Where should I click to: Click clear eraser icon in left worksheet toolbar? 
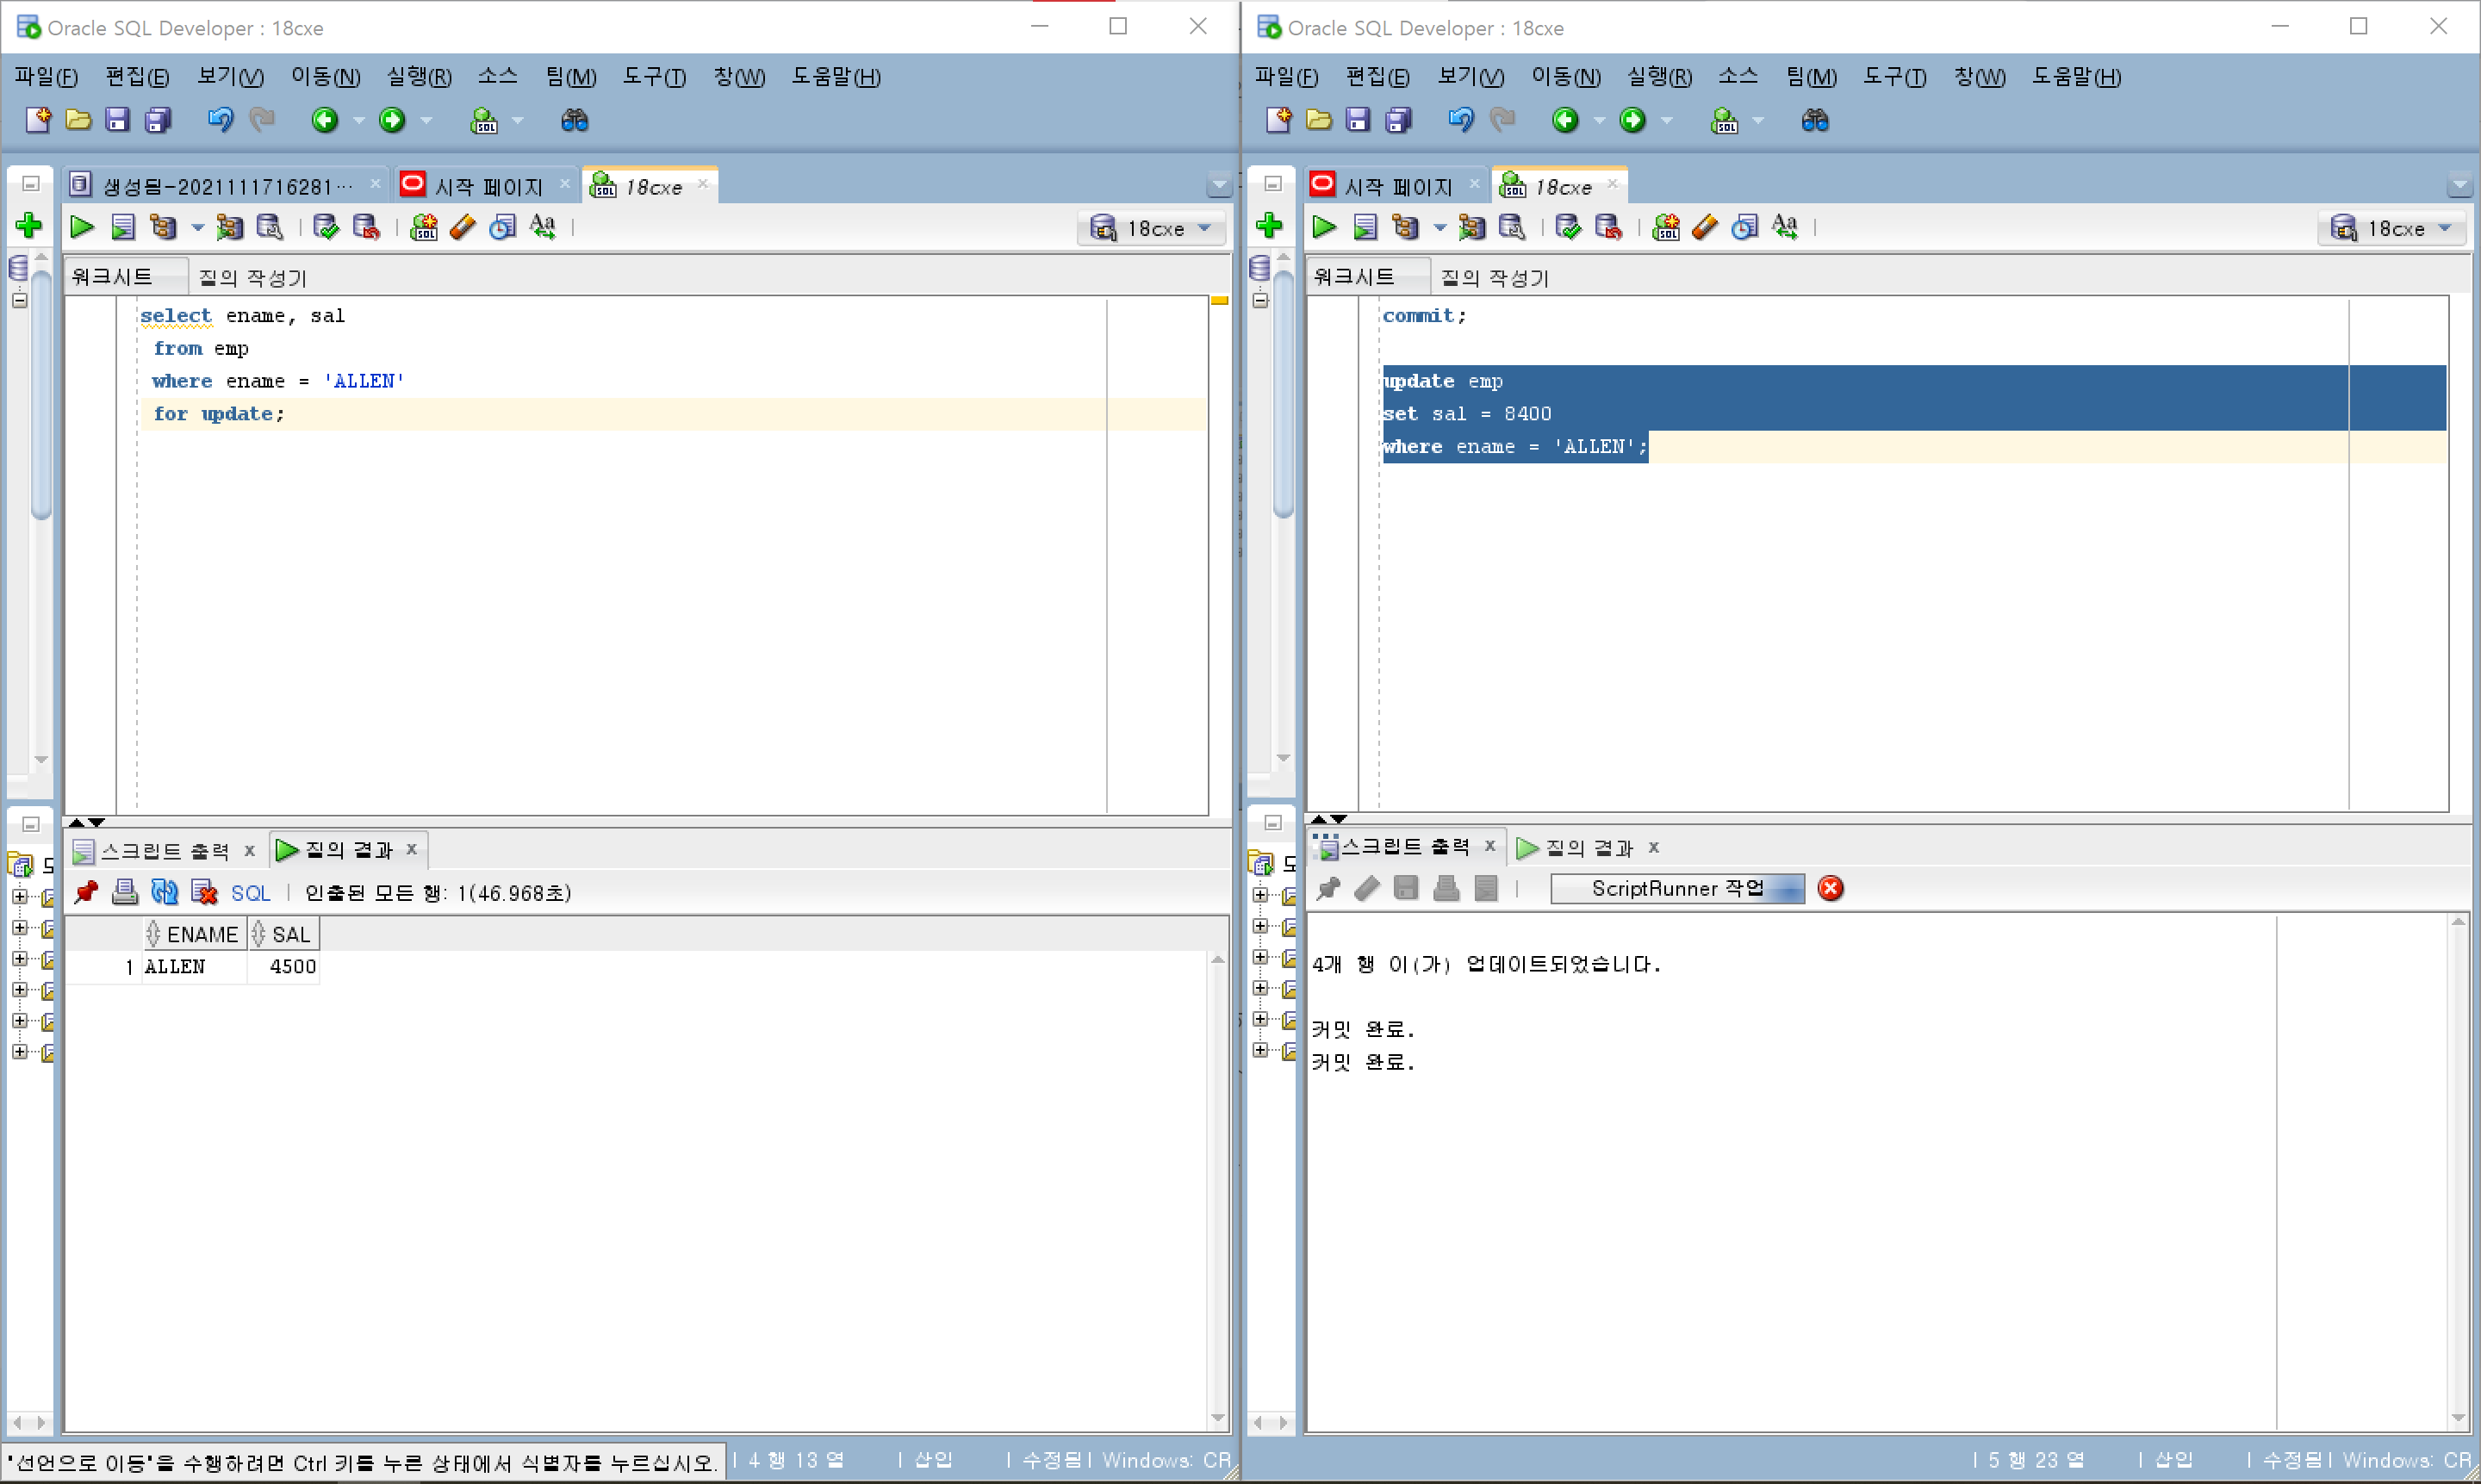(462, 228)
